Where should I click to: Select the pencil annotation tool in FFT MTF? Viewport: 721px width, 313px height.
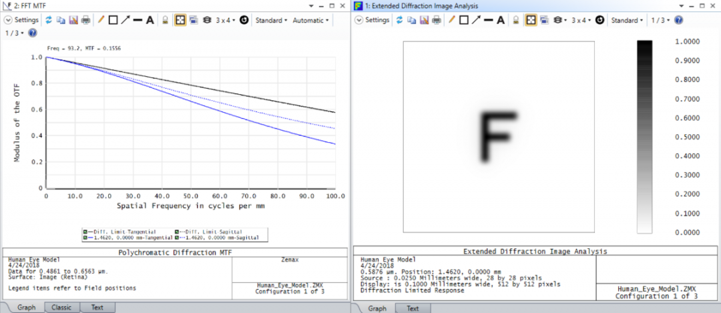[101, 20]
